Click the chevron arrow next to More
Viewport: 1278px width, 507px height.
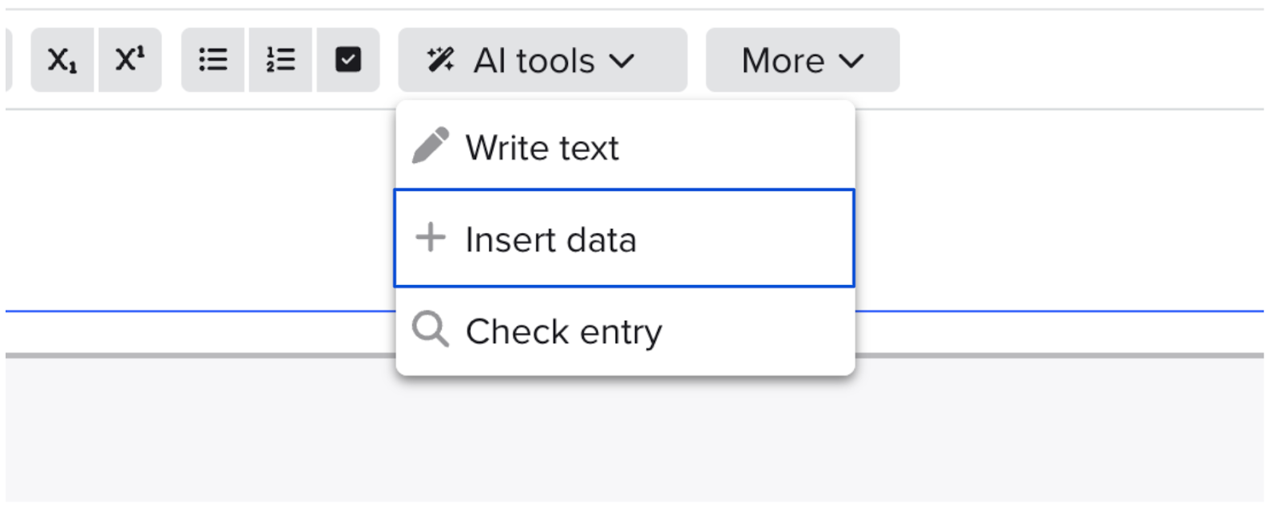click(851, 61)
